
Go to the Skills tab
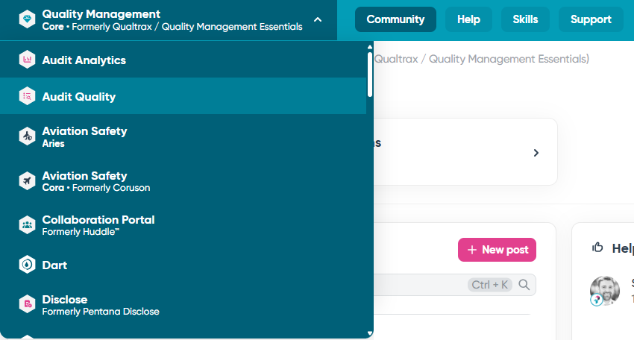(x=525, y=19)
